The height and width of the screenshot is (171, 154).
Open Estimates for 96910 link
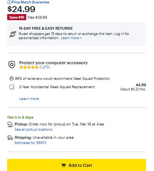(x=30, y=143)
